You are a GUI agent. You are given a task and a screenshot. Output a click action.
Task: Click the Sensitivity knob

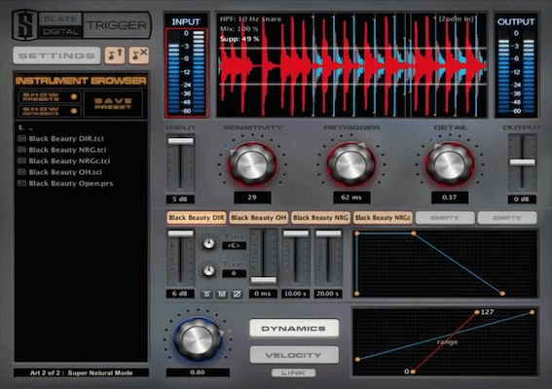(252, 164)
